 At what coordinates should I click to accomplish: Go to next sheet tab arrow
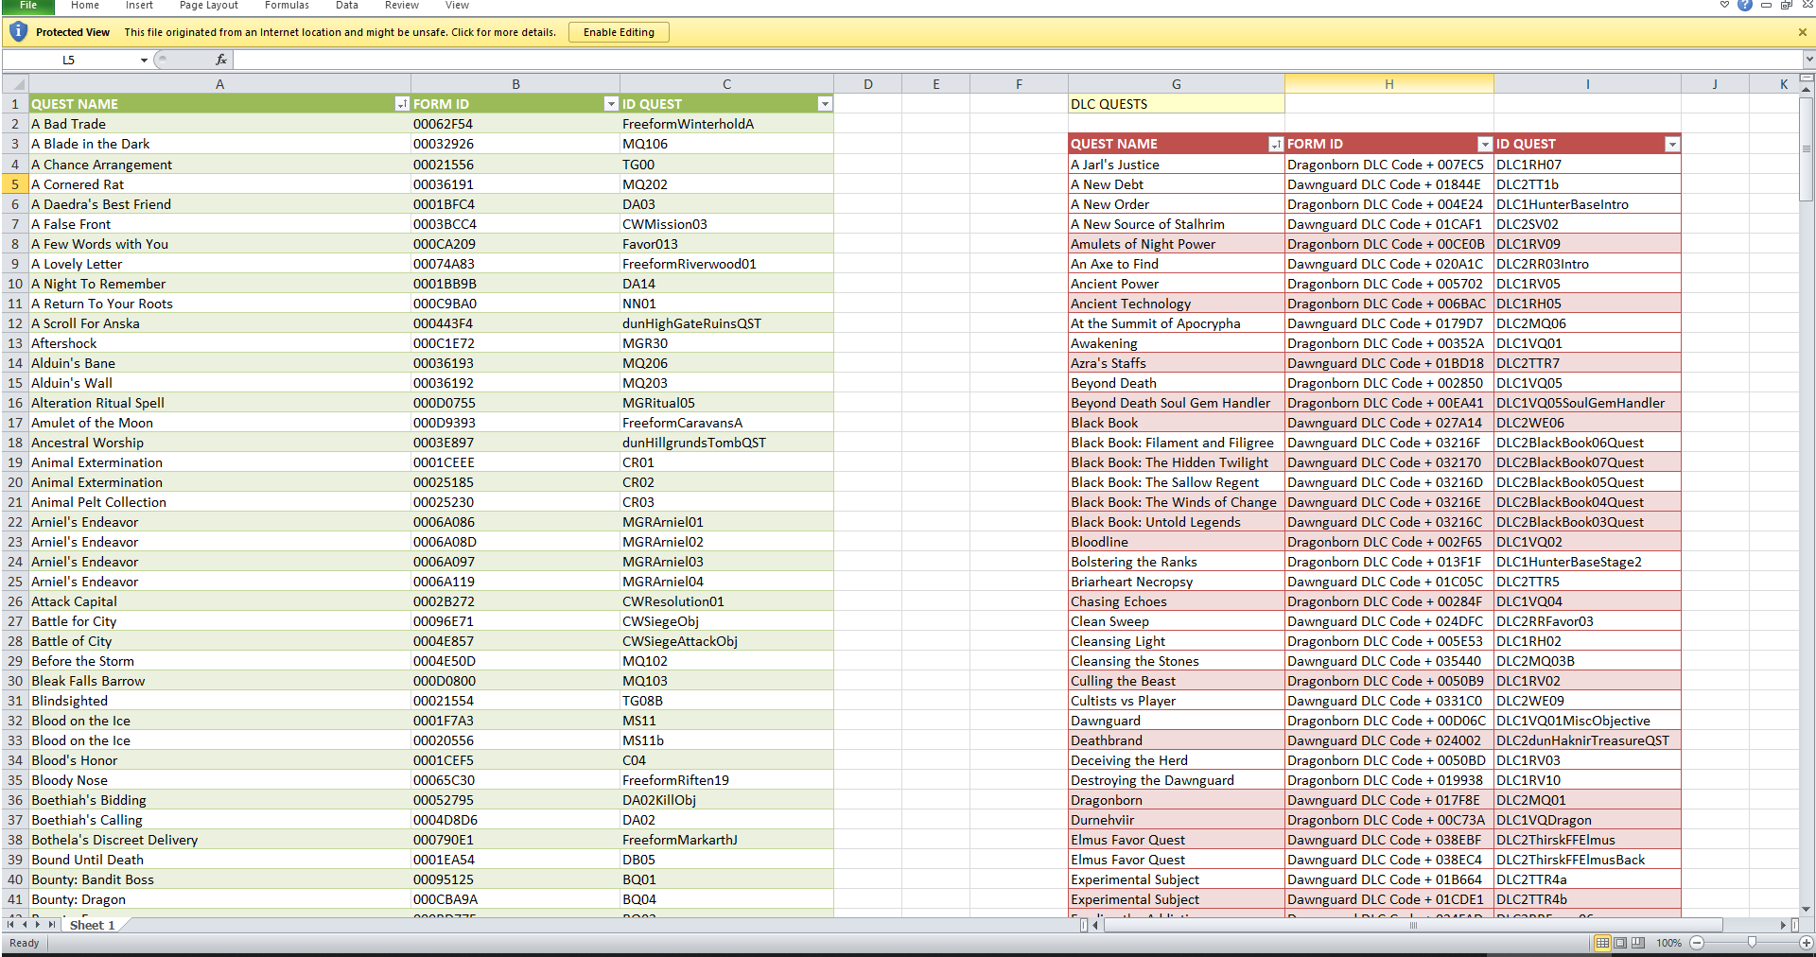click(x=39, y=925)
